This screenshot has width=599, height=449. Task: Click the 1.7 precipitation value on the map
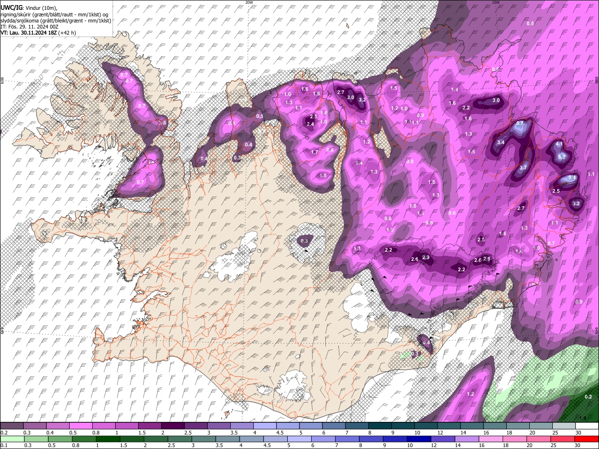[314, 152]
